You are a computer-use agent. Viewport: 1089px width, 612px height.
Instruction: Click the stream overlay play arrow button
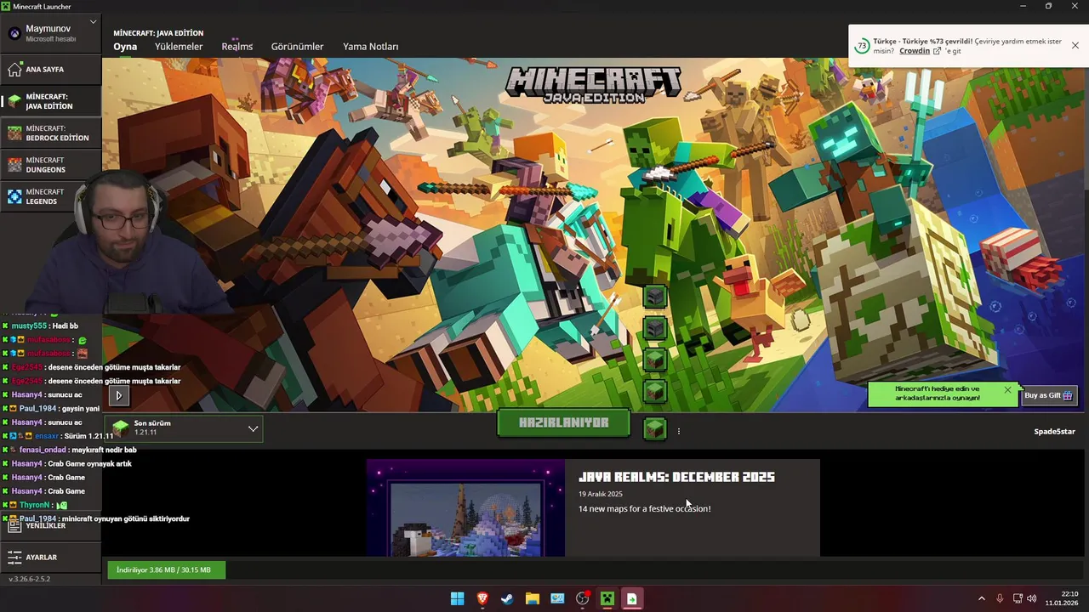(x=118, y=395)
